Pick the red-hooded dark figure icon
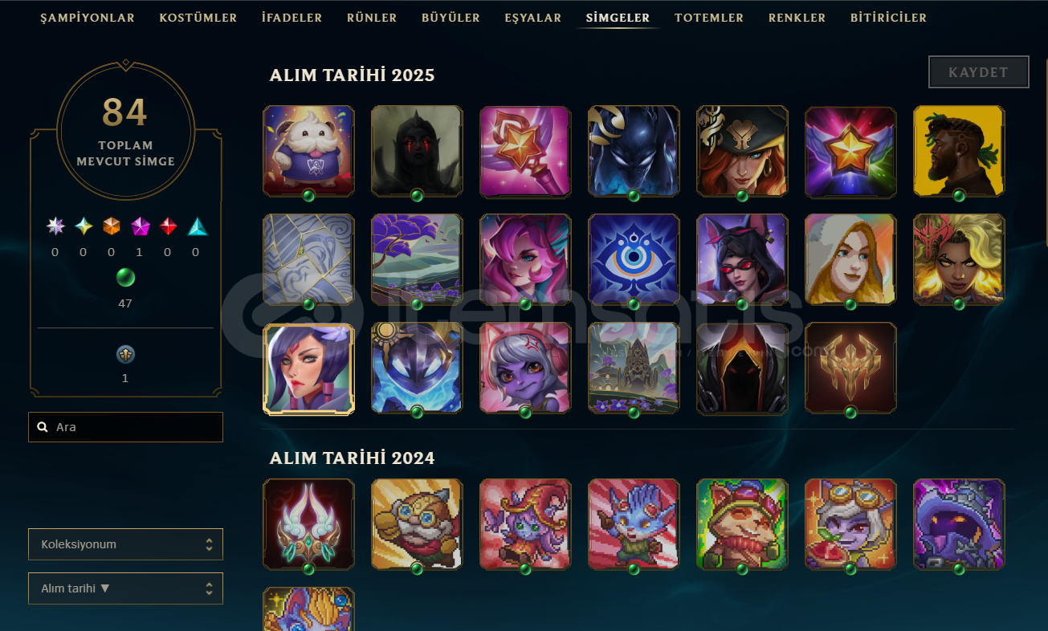1048x631 pixels. pyautogui.click(x=742, y=368)
